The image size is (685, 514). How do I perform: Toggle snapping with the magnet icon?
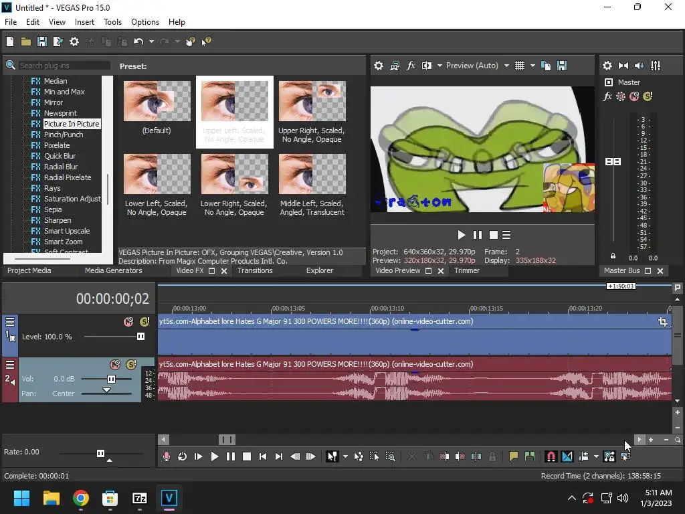551,456
